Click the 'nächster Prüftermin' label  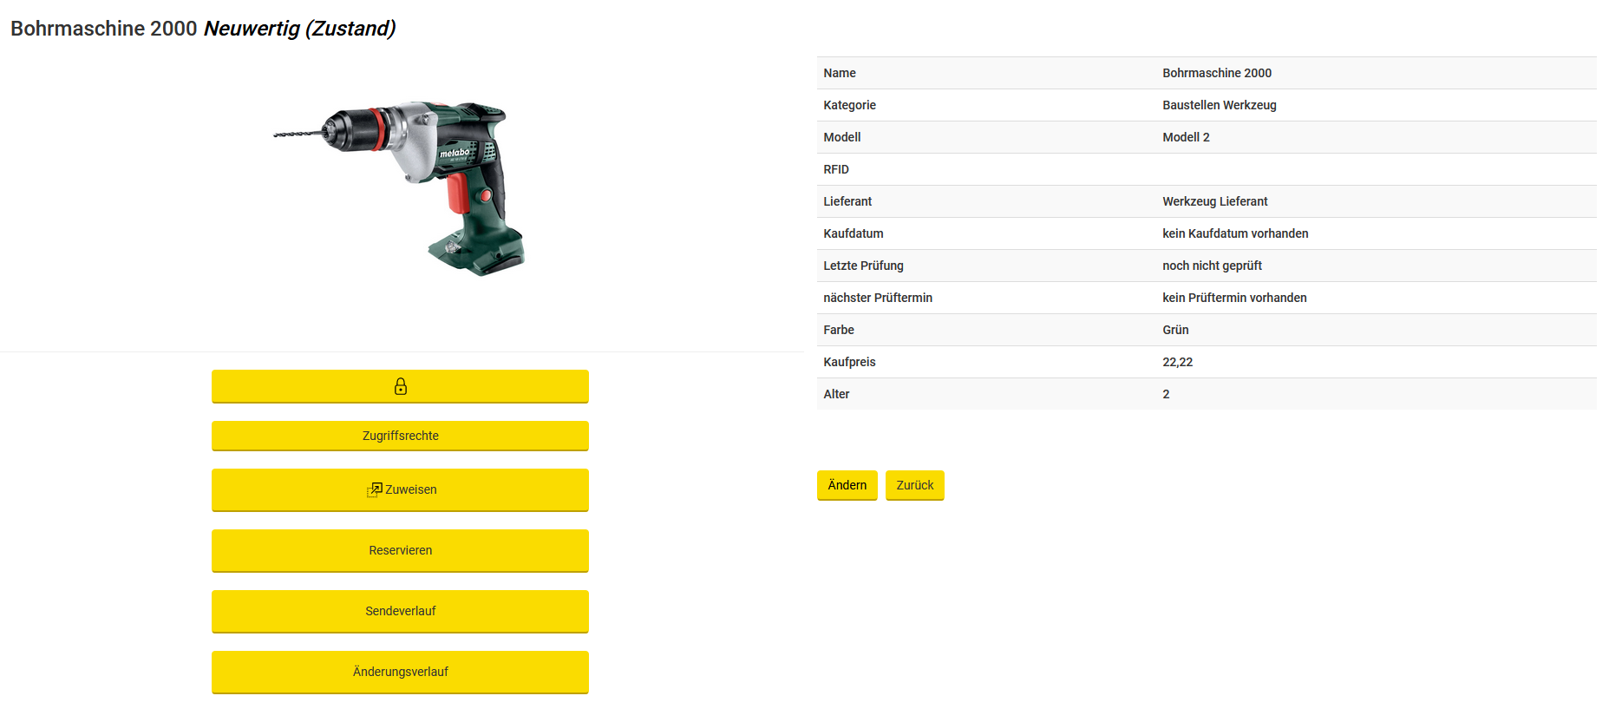[x=878, y=298]
